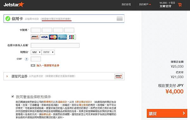The height and width of the screenshot is (120, 190).
Task: Open the 運載條款 link
Action: tap(62, 102)
